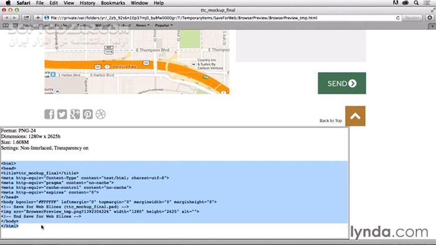This screenshot has width=436, height=245.
Task: Expand the News bookmarks dropdown
Action: [x=143, y=25]
